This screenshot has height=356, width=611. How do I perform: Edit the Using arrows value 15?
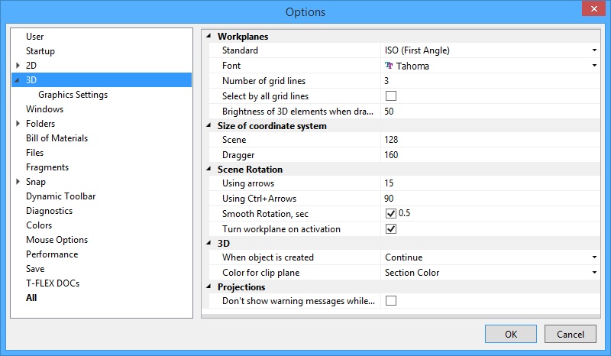tap(490, 183)
